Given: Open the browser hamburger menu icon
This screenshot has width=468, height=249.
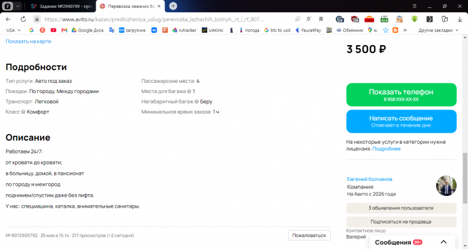Looking at the screenshot, I should [x=414, y=6].
